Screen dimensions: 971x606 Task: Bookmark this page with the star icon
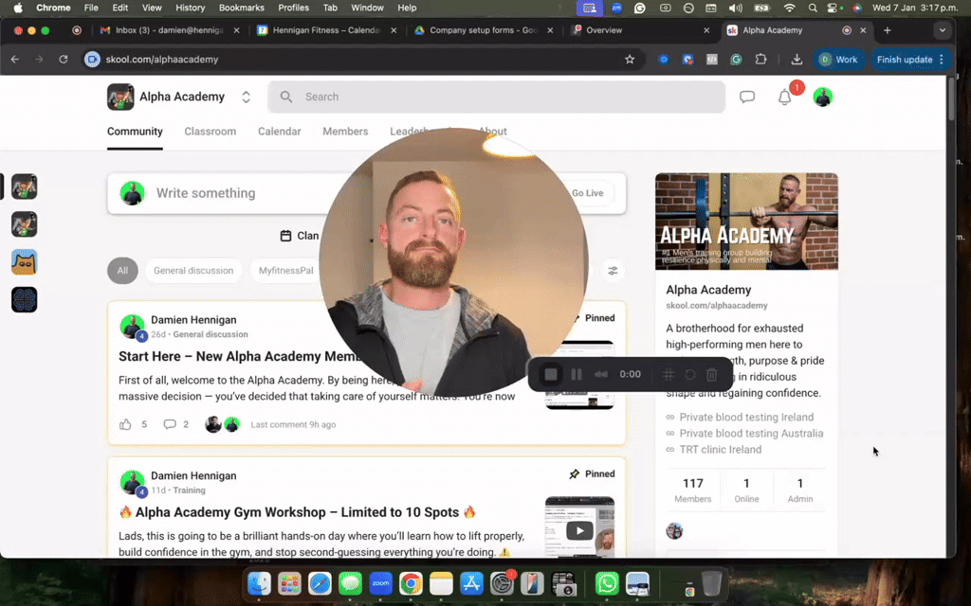(x=630, y=60)
